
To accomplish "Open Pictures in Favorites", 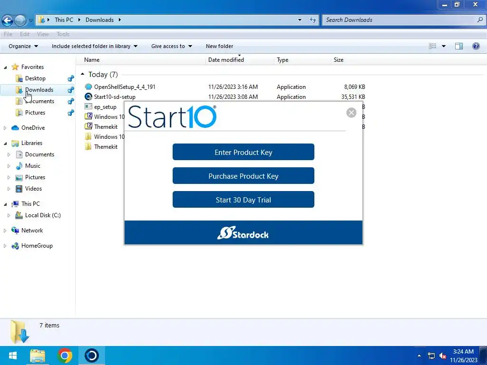I will (x=35, y=113).
